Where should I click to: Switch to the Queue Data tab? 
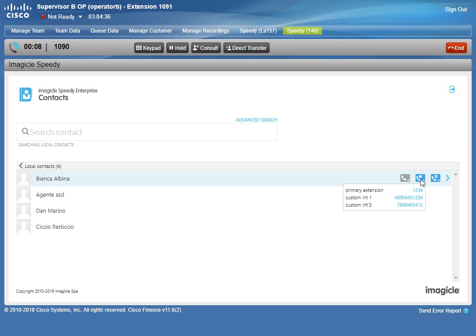[104, 31]
